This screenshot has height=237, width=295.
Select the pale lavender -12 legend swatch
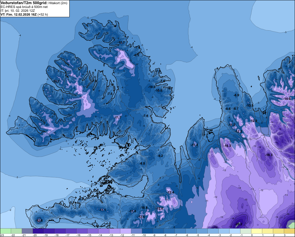point(125,231)
